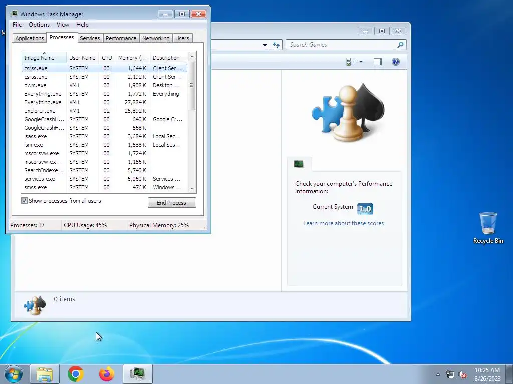Select the lsass.exe process row
Image resolution: width=513 pixels, height=384 pixels.
[x=104, y=136]
